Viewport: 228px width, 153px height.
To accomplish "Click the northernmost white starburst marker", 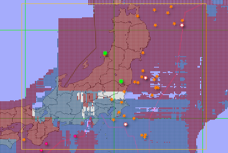I will pyautogui.click(x=182, y=25).
